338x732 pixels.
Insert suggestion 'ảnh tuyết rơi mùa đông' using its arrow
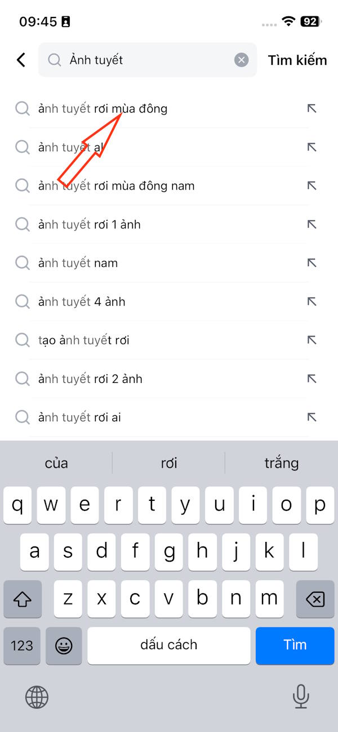312,109
